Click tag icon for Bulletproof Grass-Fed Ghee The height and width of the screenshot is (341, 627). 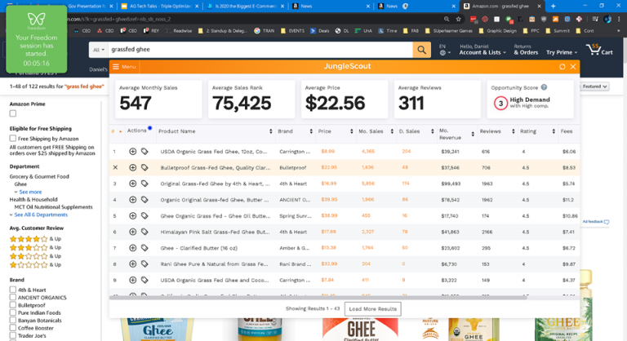pos(145,167)
